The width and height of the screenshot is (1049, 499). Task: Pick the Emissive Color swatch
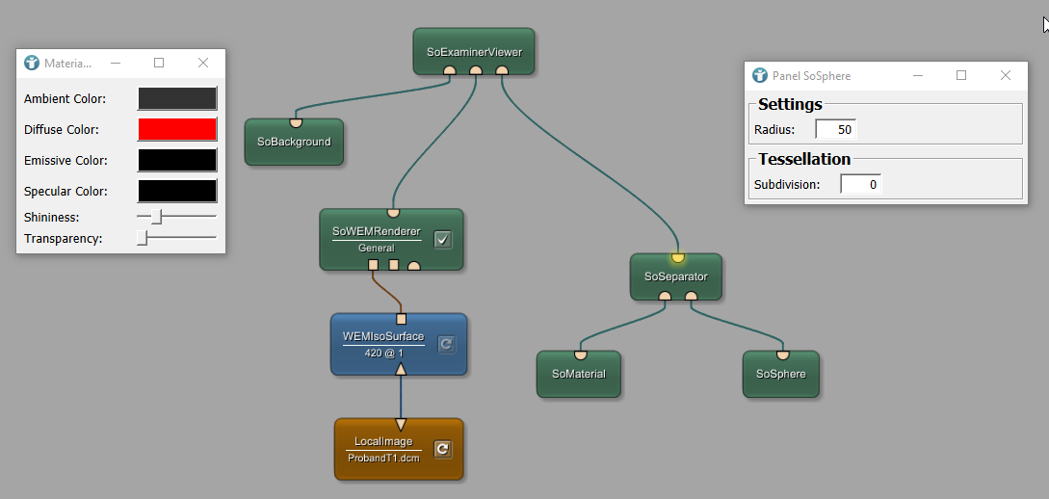tap(177, 160)
